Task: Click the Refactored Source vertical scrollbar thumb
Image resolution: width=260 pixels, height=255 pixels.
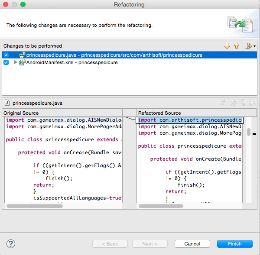Action: pos(249,132)
